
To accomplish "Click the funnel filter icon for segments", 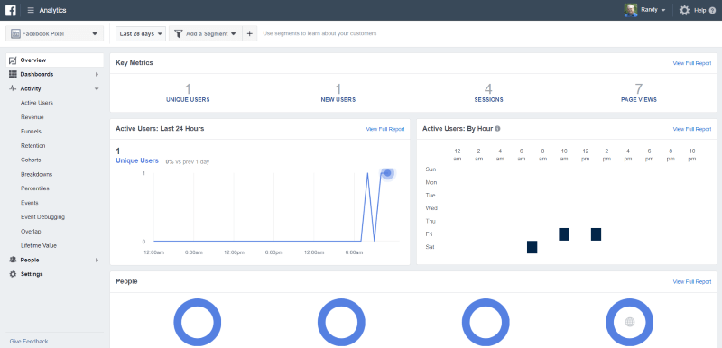I will point(179,33).
